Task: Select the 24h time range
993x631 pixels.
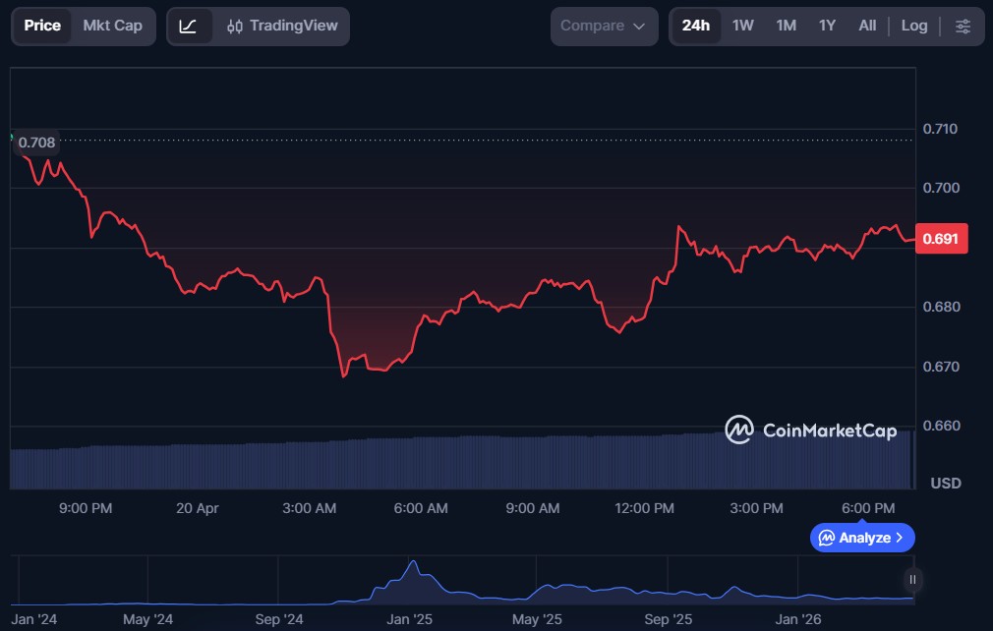Action: 695,26
